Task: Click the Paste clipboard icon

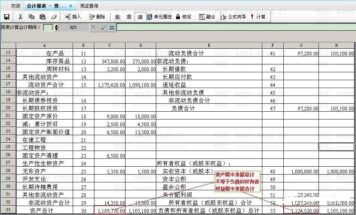Action: click(x=43, y=17)
